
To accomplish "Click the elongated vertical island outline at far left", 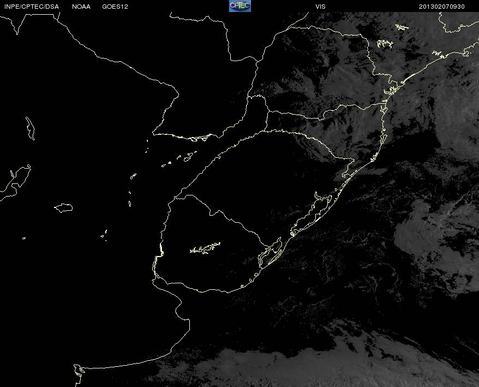I will [x=30, y=128].
